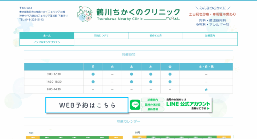Click the 土日祝も診療・専用駐車場あり text
The width and height of the screenshot is (257, 139).
(x=212, y=14)
